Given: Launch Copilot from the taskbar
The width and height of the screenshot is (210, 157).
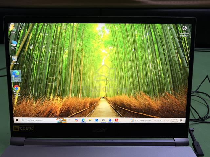Looking at the screenshot, I should click(x=76, y=120).
